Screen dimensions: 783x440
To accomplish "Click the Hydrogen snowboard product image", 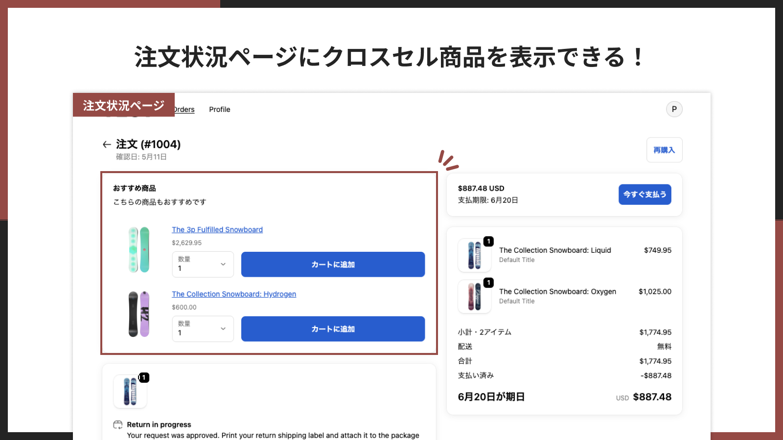I will (139, 314).
